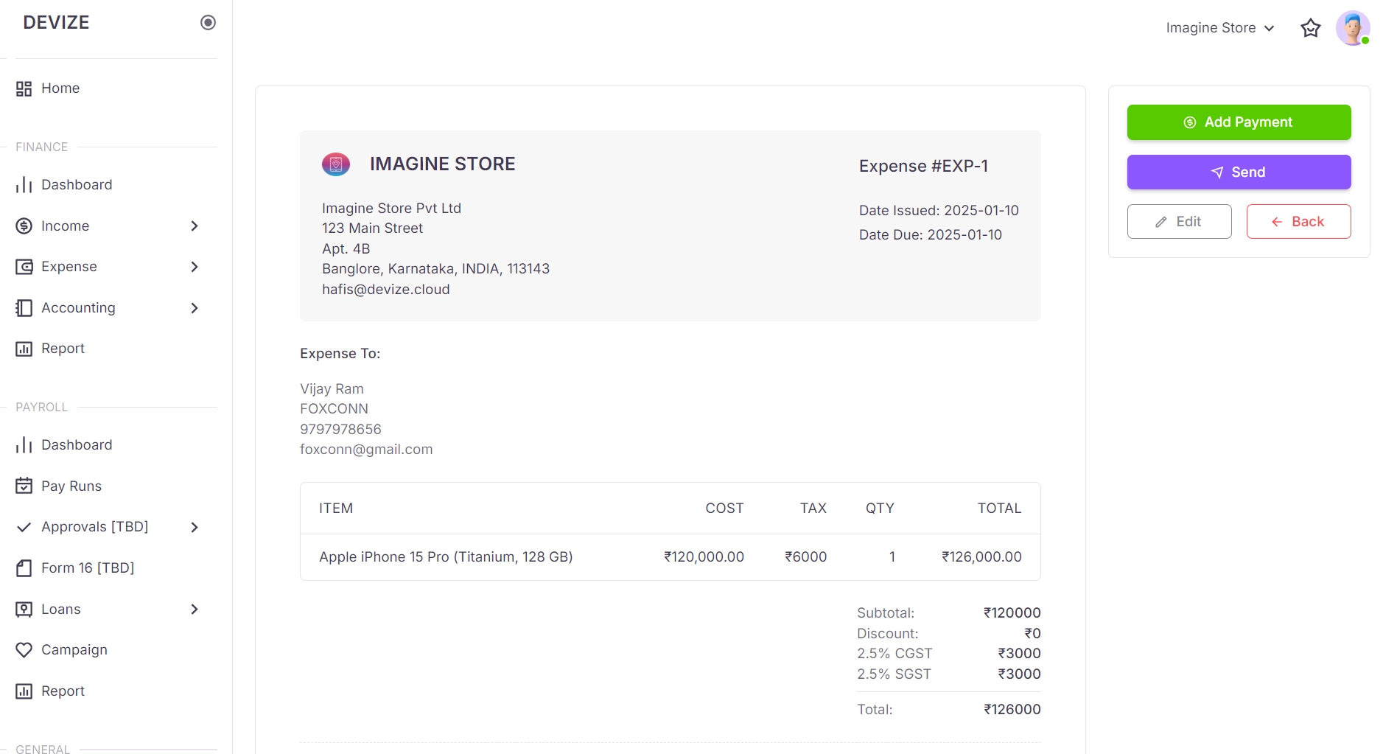Viewport: 1383px width, 754px height.
Task: Click the ITEM column header
Action: pyautogui.click(x=336, y=509)
